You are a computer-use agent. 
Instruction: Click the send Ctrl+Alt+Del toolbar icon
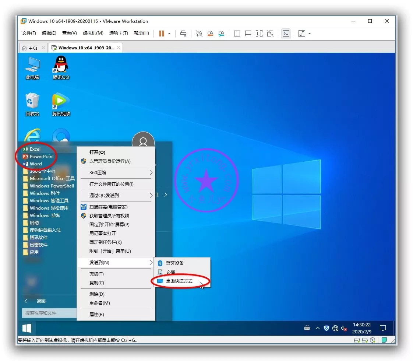pyautogui.click(x=183, y=34)
